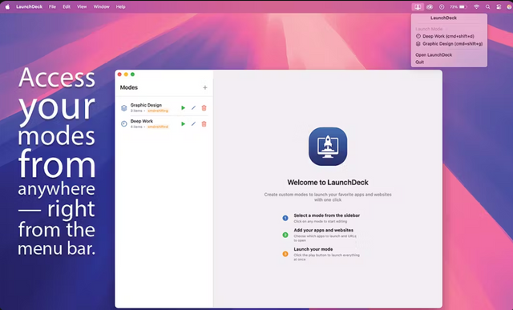
Task: Maximize the LaunchDeck window with green button
Action: coord(132,74)
